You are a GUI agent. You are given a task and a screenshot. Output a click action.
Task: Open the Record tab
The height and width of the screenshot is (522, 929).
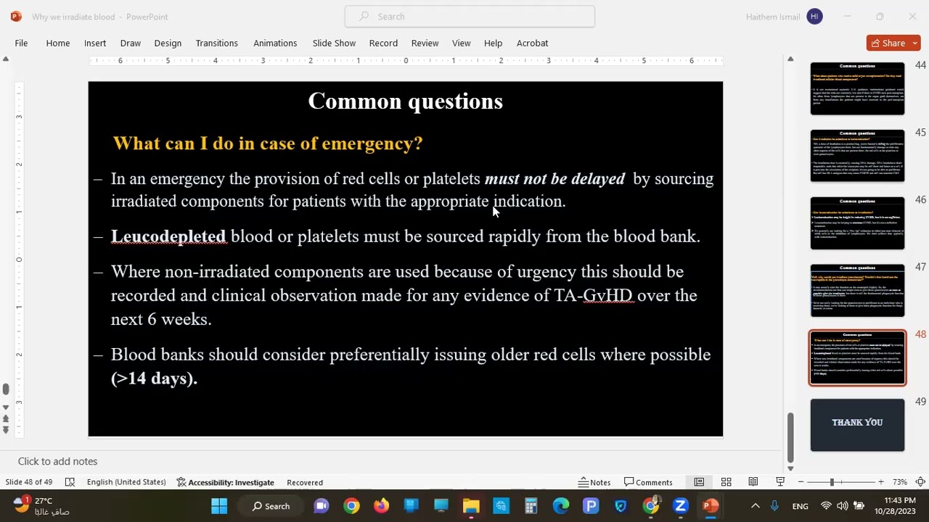coord(383,43)
